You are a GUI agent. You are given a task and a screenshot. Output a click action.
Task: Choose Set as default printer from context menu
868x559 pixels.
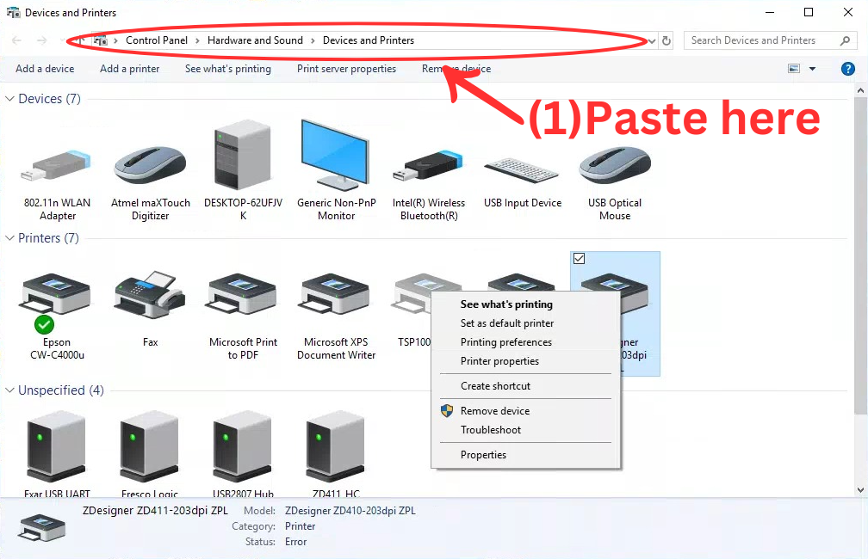[x=506, y=322]
